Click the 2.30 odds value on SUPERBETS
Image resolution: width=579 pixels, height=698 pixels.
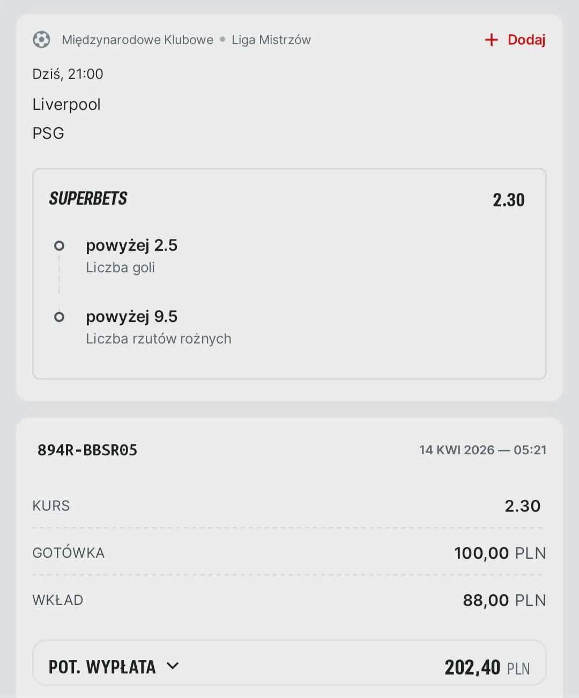pos(509,199)
